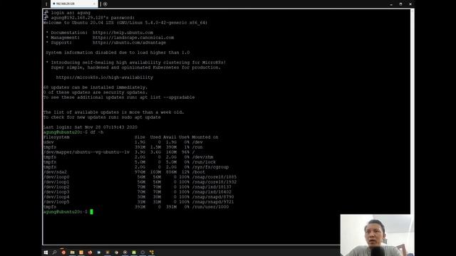Click the /snap/core18/1932 mount path
Image resolution: width=456 pixels, height=256 pixels.
click(x=214, y=182)
